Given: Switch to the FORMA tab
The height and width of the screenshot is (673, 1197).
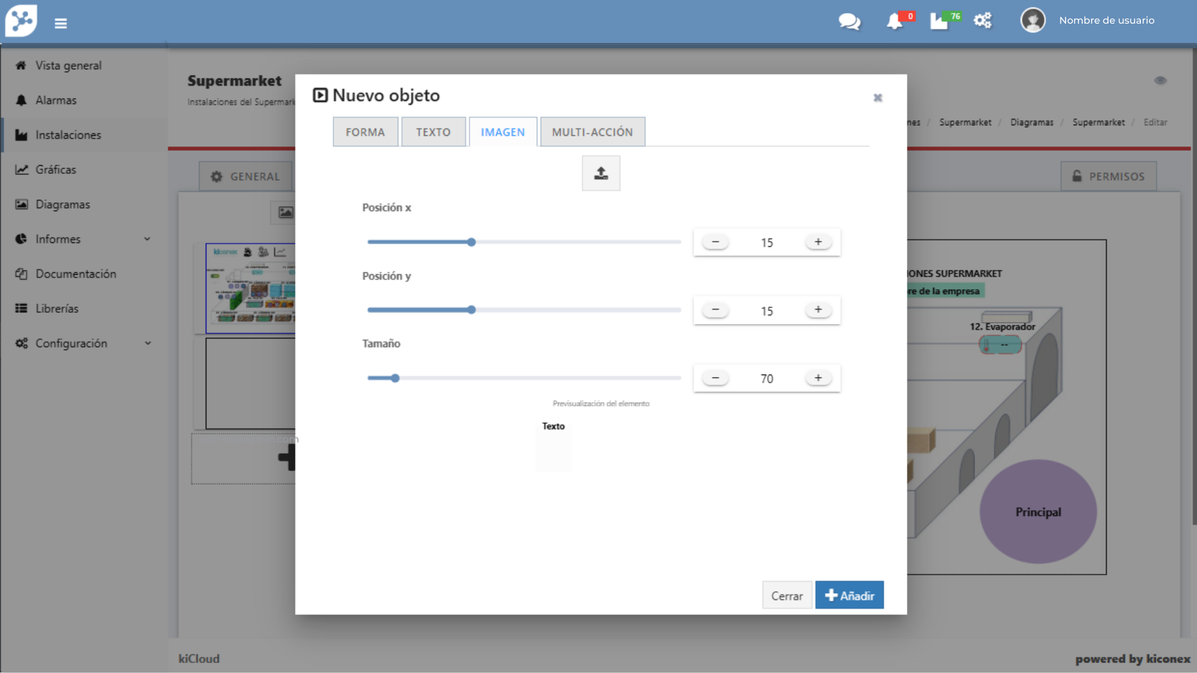Looking at the screenshot, I should [365, 132].
